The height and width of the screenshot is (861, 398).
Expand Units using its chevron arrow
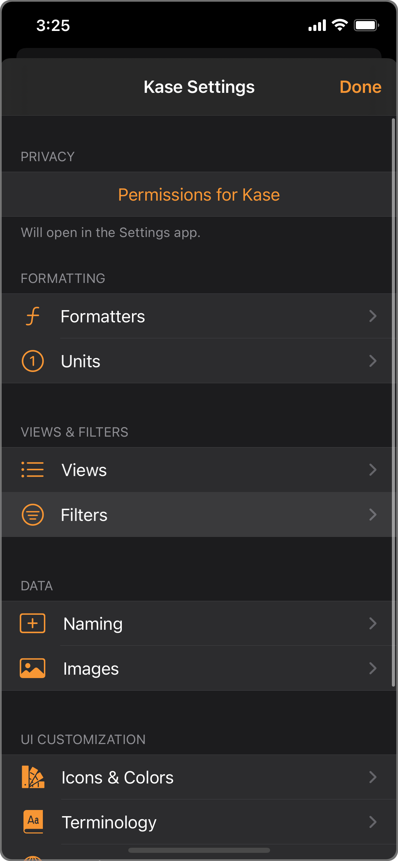tap(373, 361)
